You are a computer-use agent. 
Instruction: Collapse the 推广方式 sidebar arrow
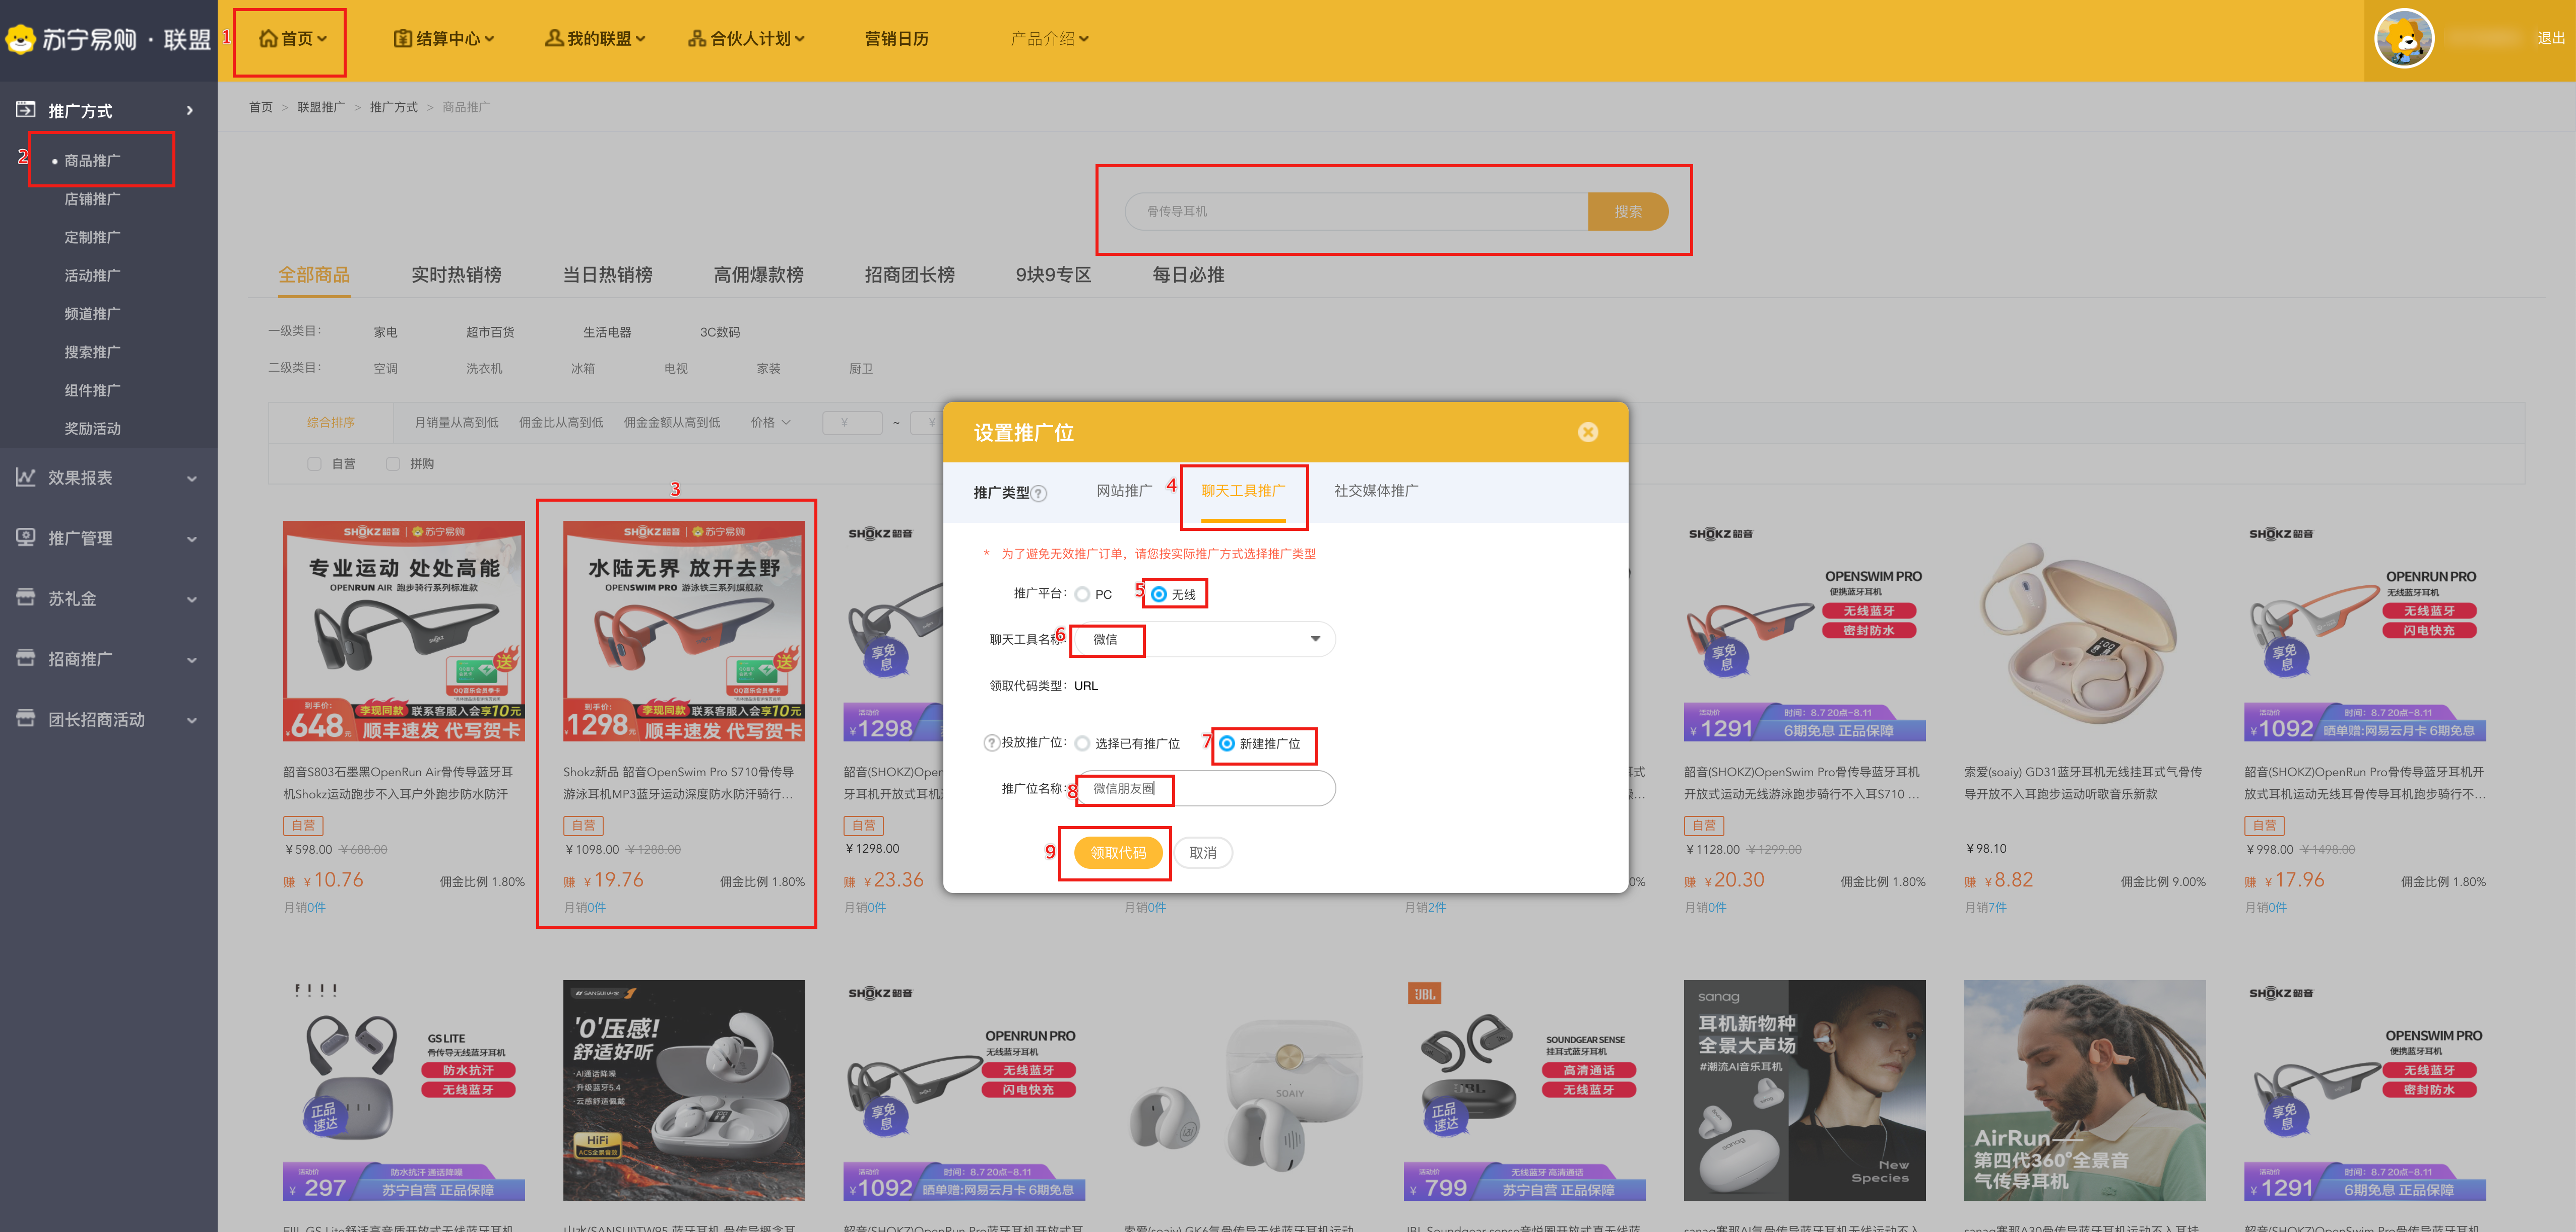coord(190,110)
